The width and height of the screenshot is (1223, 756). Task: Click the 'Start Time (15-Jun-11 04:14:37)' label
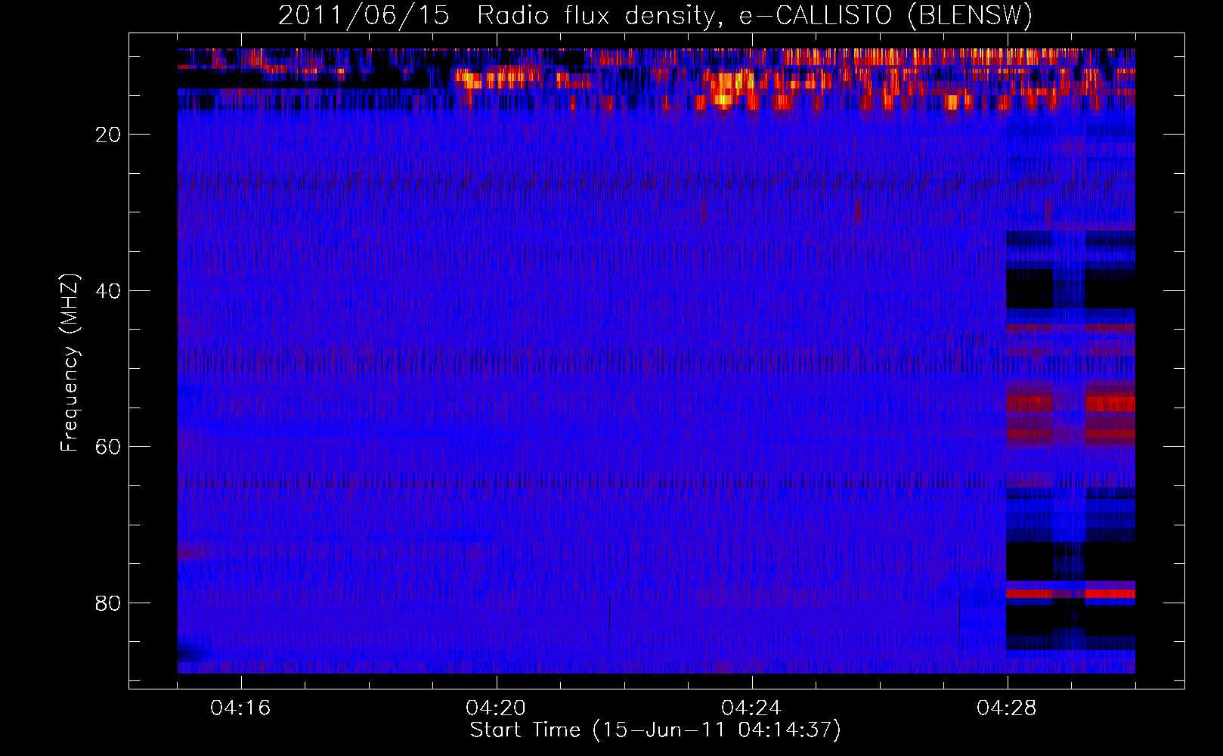655,730
